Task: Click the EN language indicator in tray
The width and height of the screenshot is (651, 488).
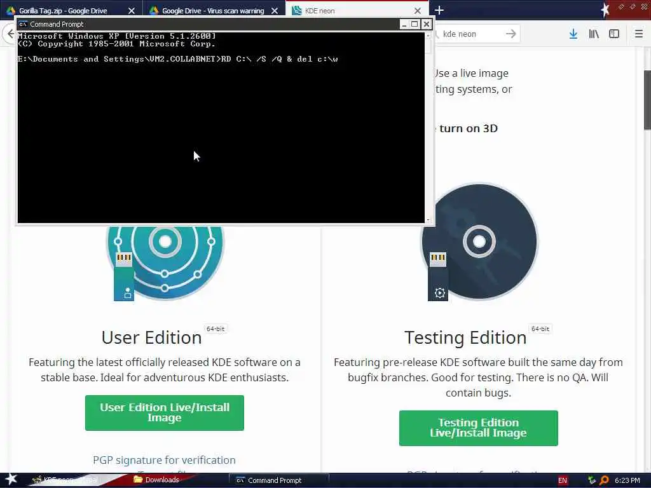Action: [562, 480]
